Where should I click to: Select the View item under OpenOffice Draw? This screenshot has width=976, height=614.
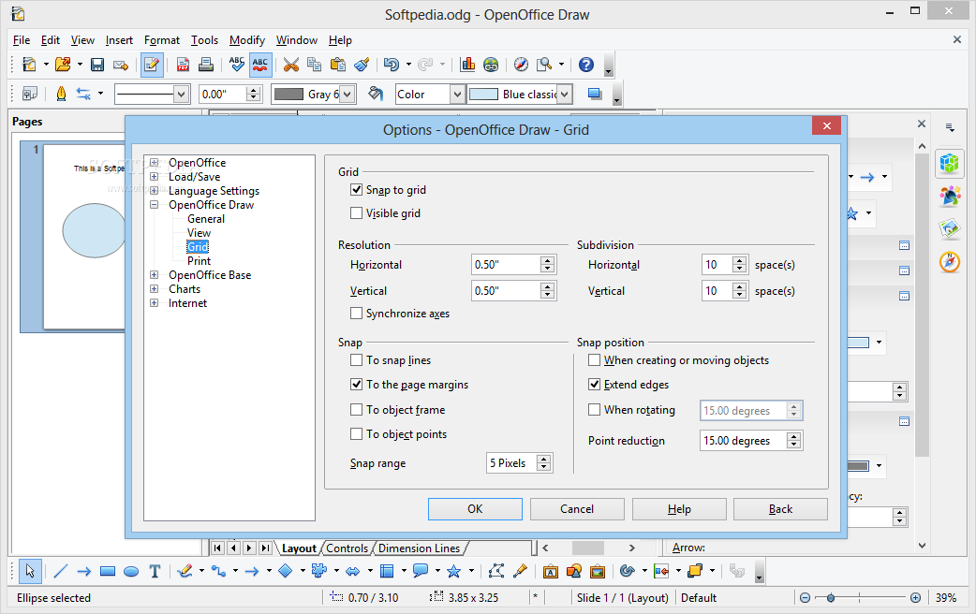point(199,233)
